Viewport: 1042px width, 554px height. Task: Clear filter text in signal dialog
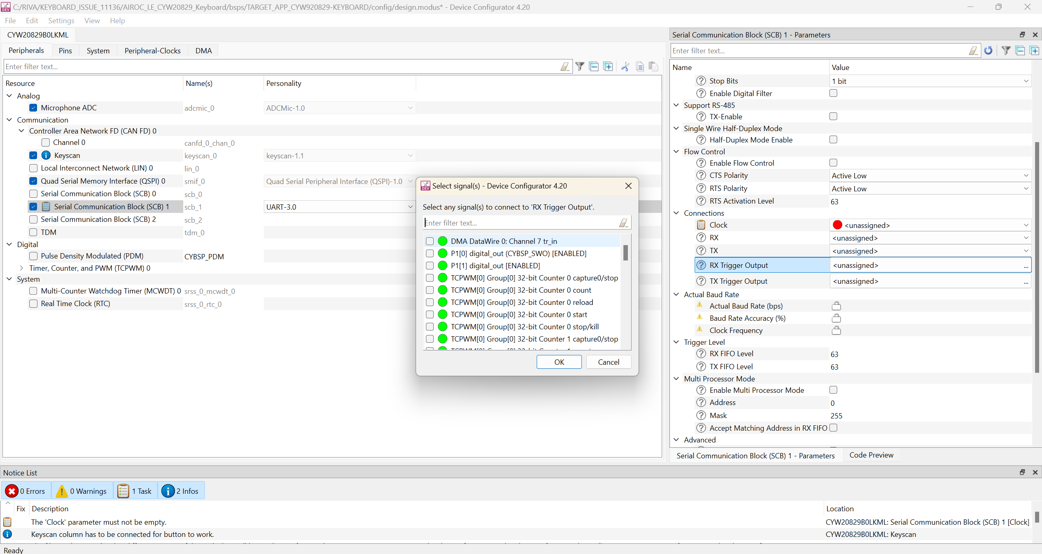pyautogui.click(x=623, y=223)
